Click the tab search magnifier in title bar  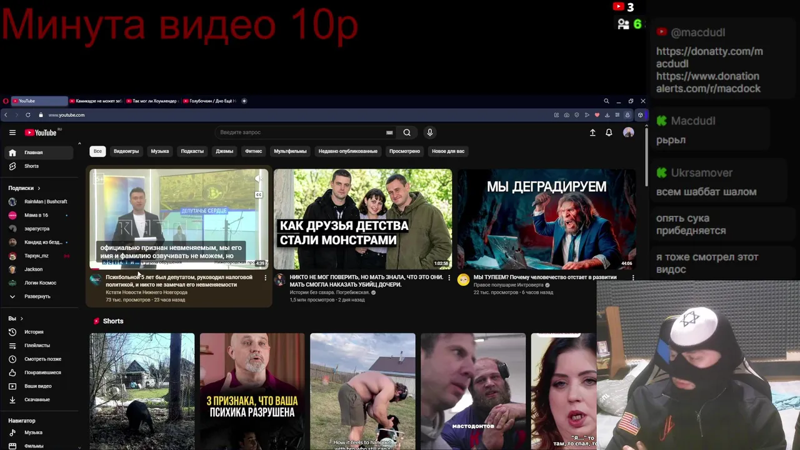pyautogui.click(x=606, y=101)
